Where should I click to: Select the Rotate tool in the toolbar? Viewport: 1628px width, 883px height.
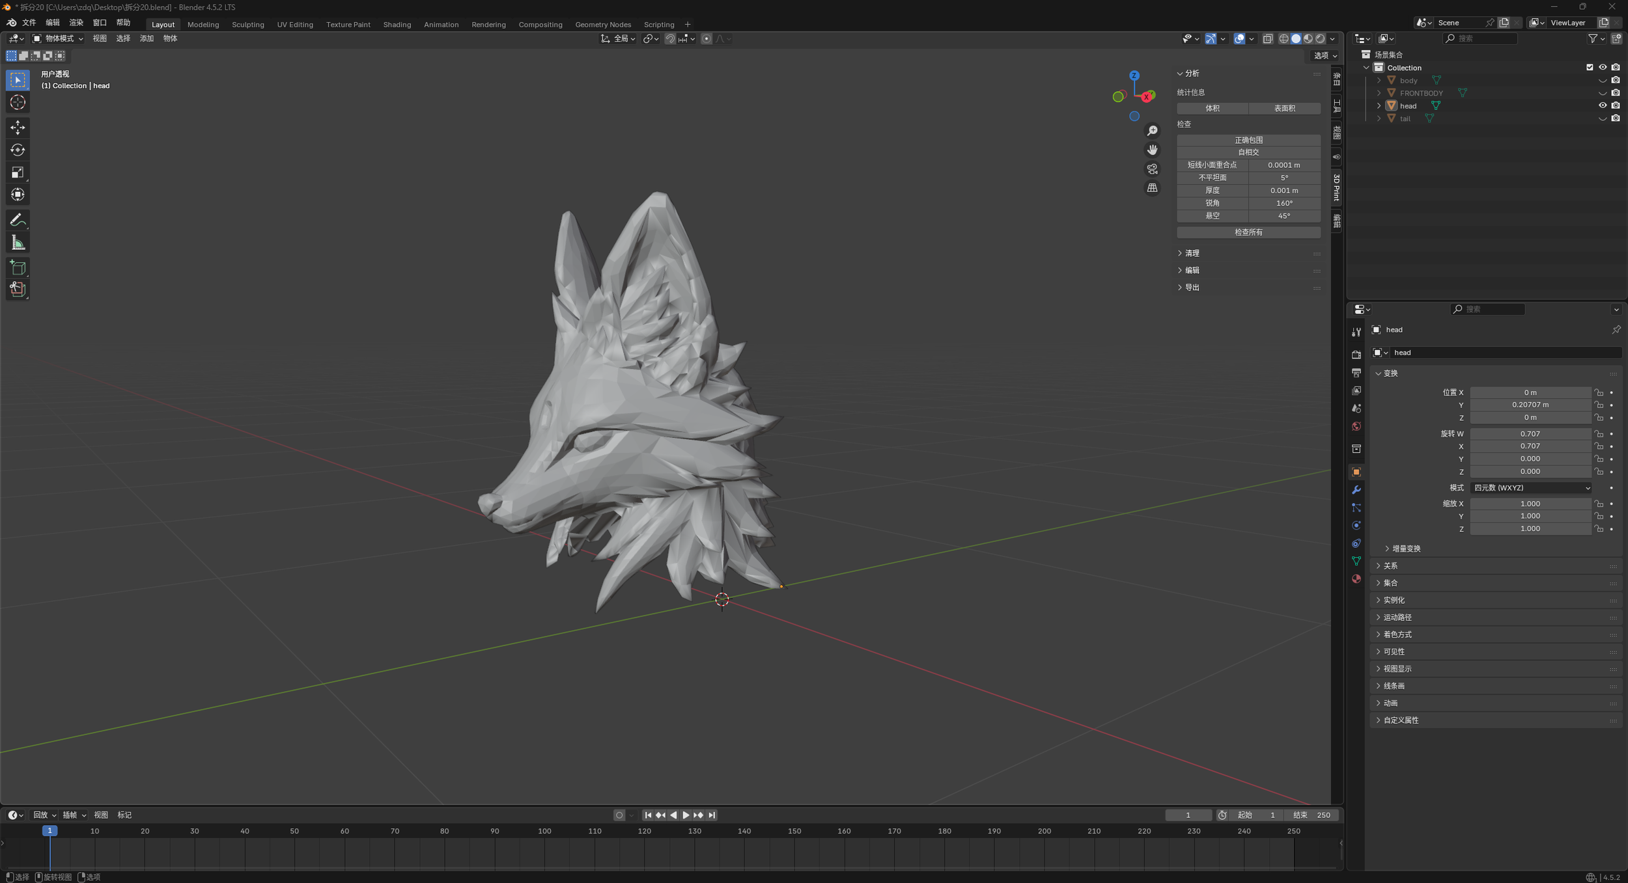coord(18,150)
